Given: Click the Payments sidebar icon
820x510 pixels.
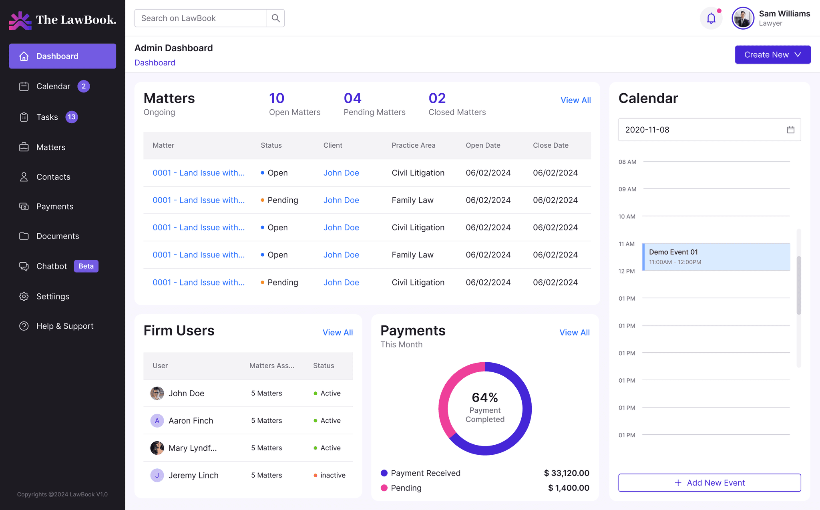Looking at the screenshot, I should click(x=24, y=207).
